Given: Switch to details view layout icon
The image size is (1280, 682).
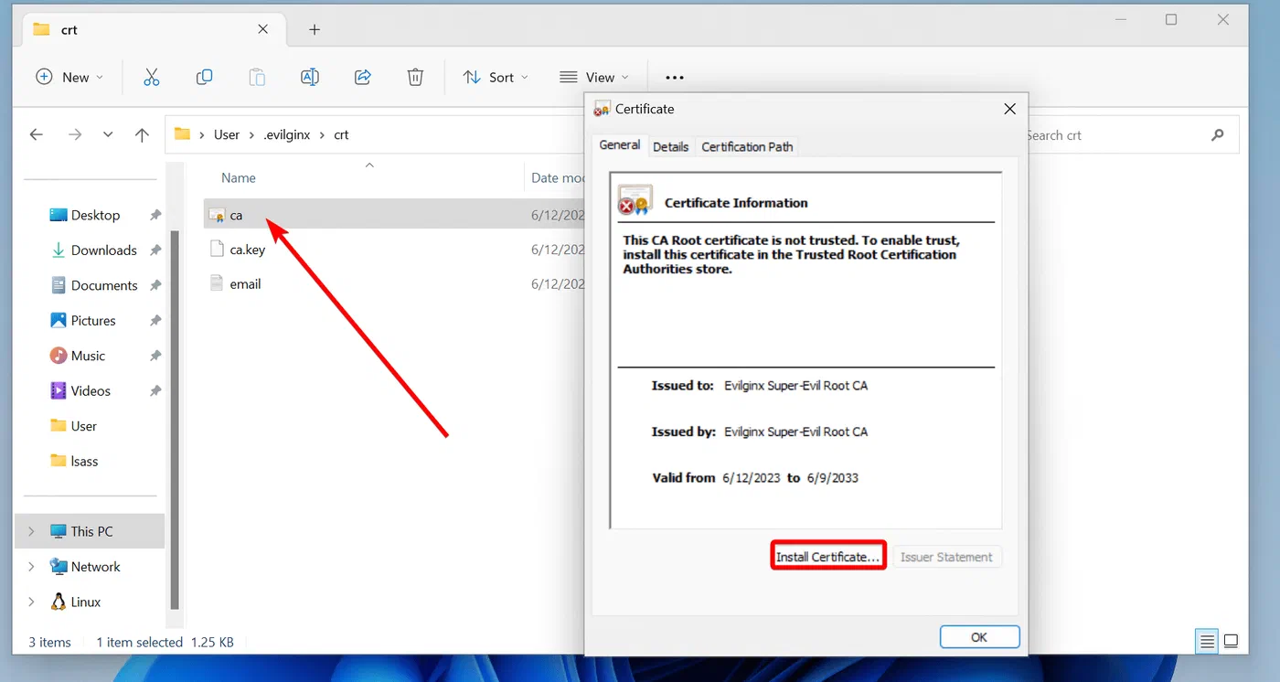Looking at the screenshot, I should (x=1208, y=641).
